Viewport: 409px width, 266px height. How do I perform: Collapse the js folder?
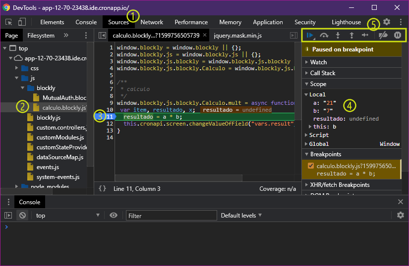point(16,78)
